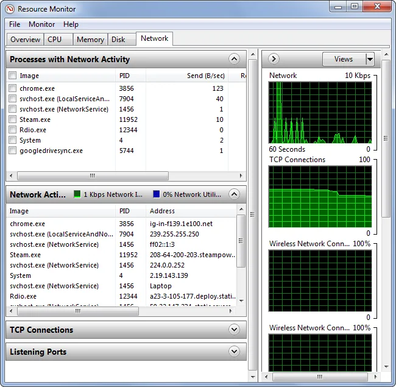Minimize the Resource Monitor window
Viewport: 396px width, 387px height.
point(338,7)
